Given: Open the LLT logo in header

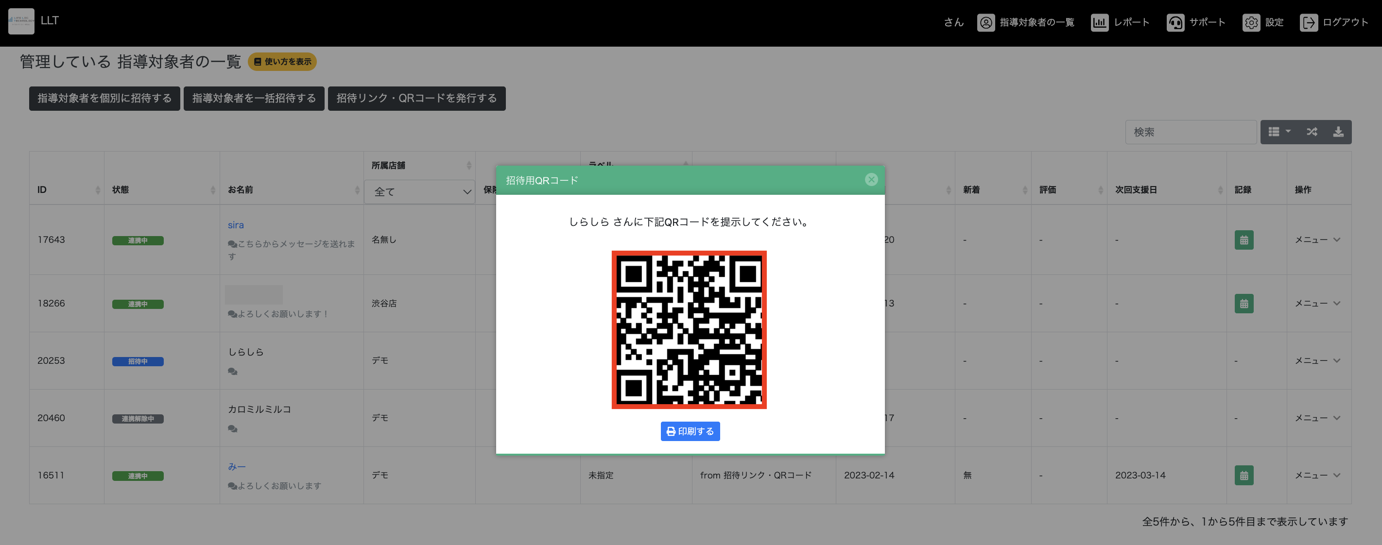Looking at the screenshot, I should click(x=21, y=21).
